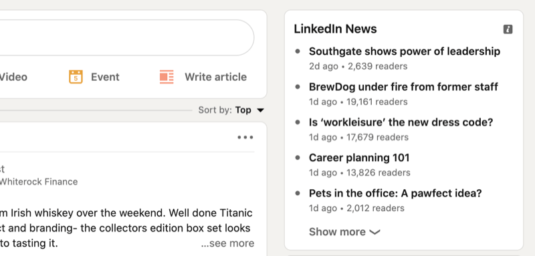Open Southgate shows power of leadership story

pyautogui.click(x=405, y=51)
